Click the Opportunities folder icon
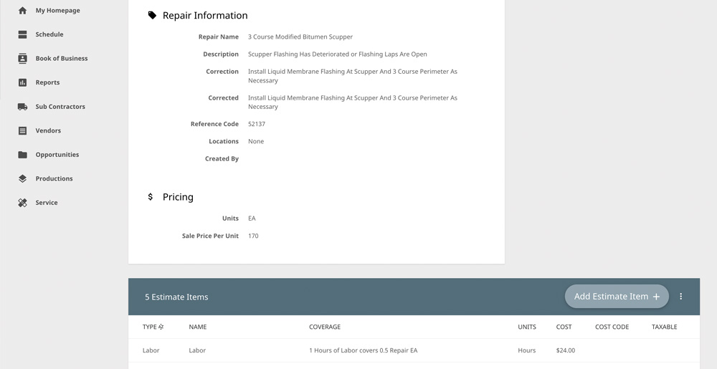This screenshot has width=717, height=369. [x=22, y=154]
